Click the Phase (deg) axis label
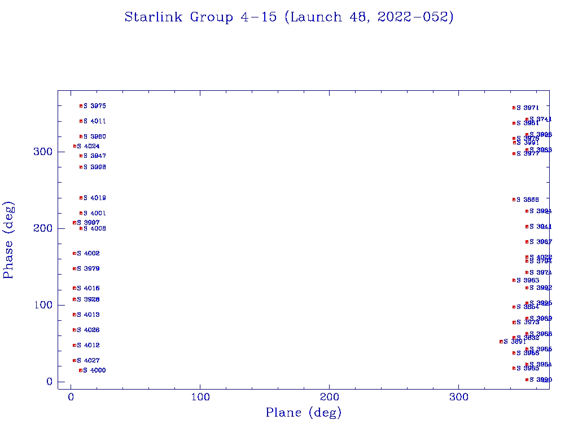Screen dimensions: 578x433 [x=9, y=240]
